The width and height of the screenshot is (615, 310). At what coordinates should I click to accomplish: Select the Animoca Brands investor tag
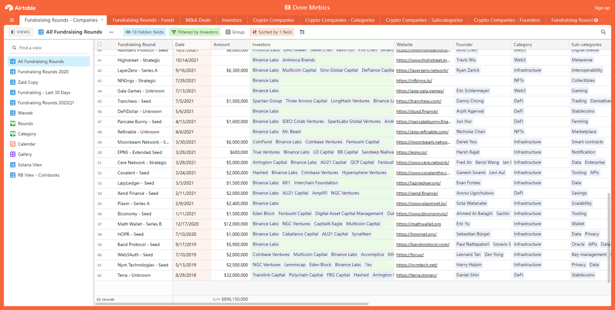[x=298, y=60]
